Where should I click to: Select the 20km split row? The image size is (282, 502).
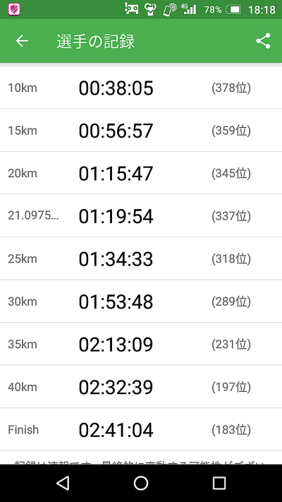pyautogui.click(x=141, y=173)
